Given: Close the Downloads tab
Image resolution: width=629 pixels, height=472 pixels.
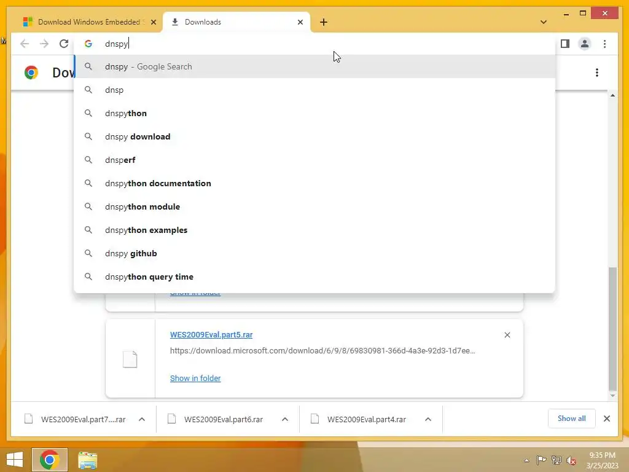Looking at the screenshot, I should tap(300, 22).
